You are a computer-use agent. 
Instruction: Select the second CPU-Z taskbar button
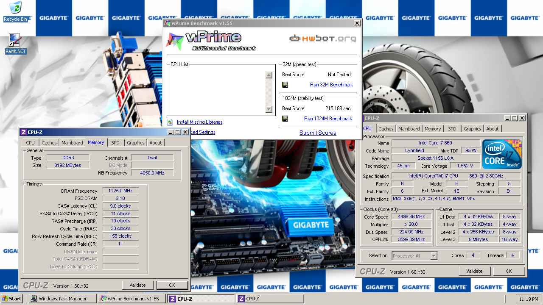[270, 299]
